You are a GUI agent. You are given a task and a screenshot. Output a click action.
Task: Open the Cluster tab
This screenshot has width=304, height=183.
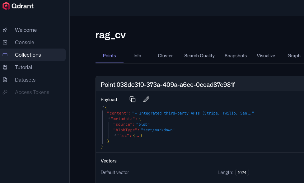pyautogui.click(x=165, y=56)
